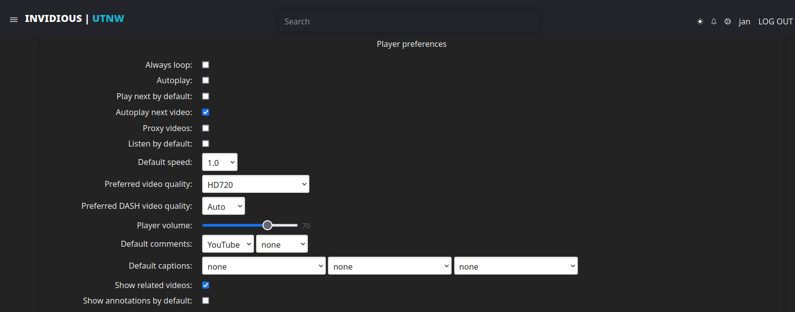This screenshot has height=312, width=795.
Task: Click into the Search input field
Action: 409,21
